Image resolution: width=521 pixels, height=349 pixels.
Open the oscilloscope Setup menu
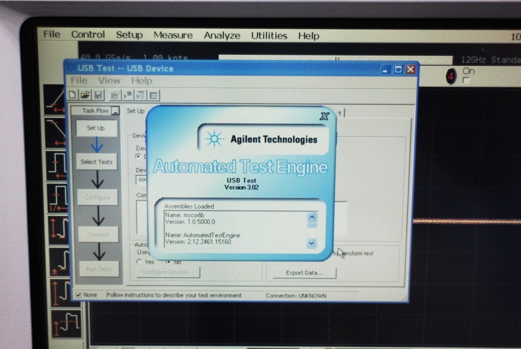(129, 35)
